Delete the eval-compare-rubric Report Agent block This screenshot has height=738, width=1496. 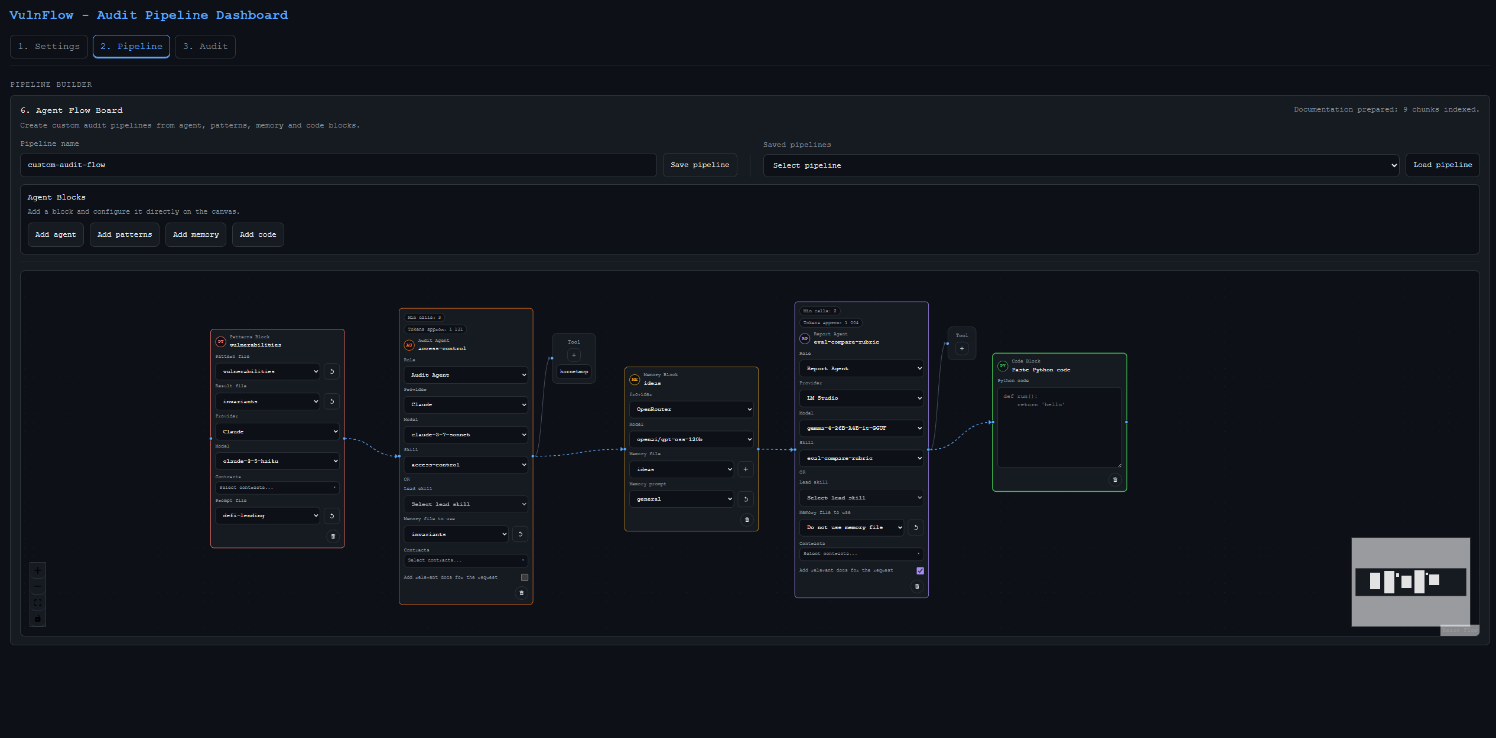click(x=917, y=586)
